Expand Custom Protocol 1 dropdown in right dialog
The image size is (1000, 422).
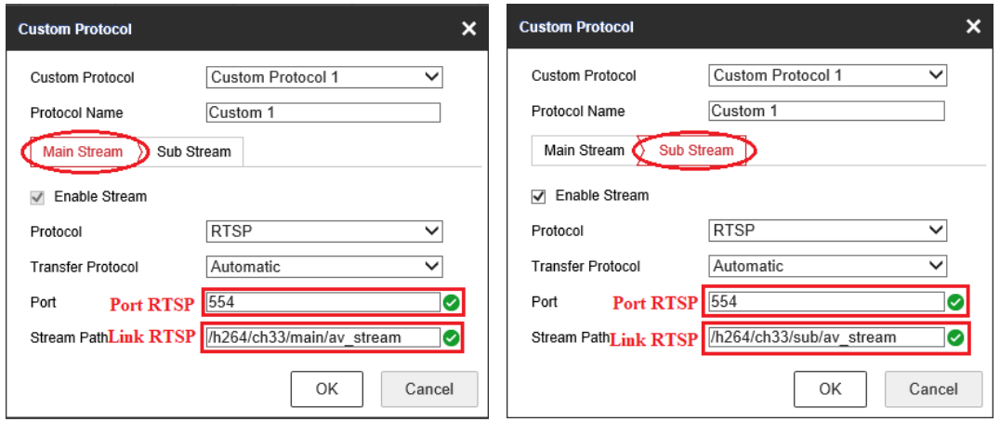(x=827, y=75)
